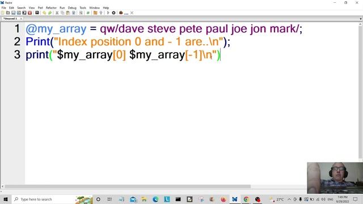The image size is (363, 204).
Task: Open Find via the magnifier page icon
Action: 81,13
